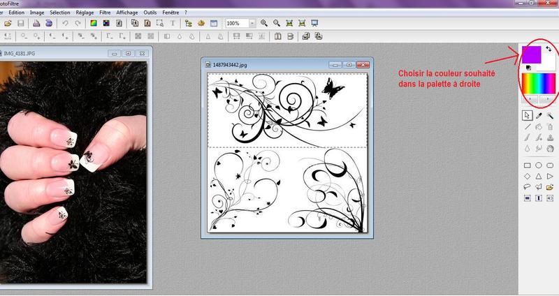
Task: Open the Filtre menu
Action: coord(105,13)
